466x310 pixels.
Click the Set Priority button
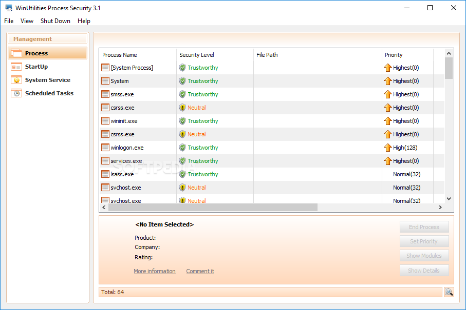point(424,241)
